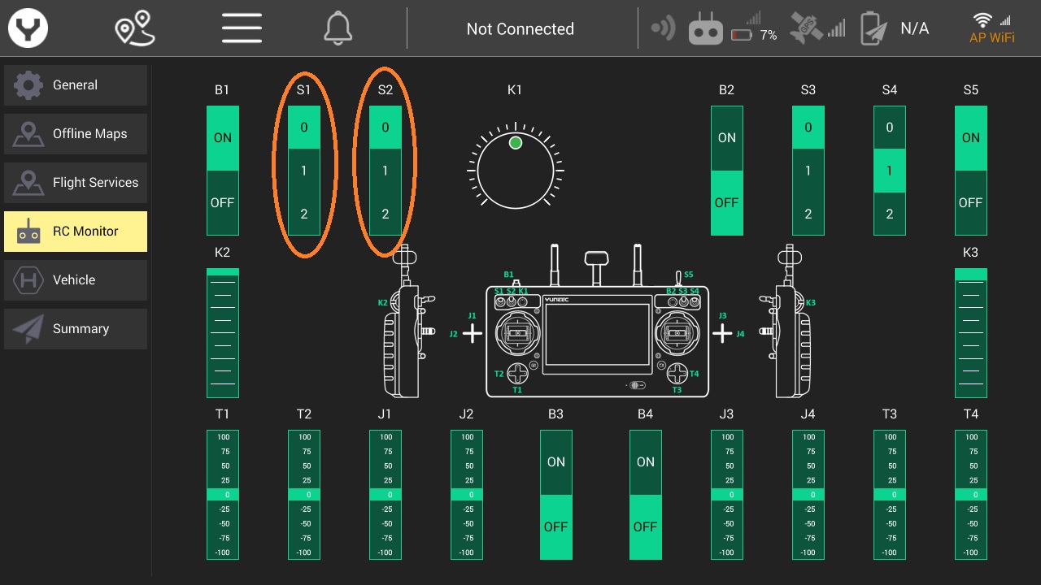The image size is (1041, 585).
Task: Open the map waypoint route icon
Action: pos(135,29)
